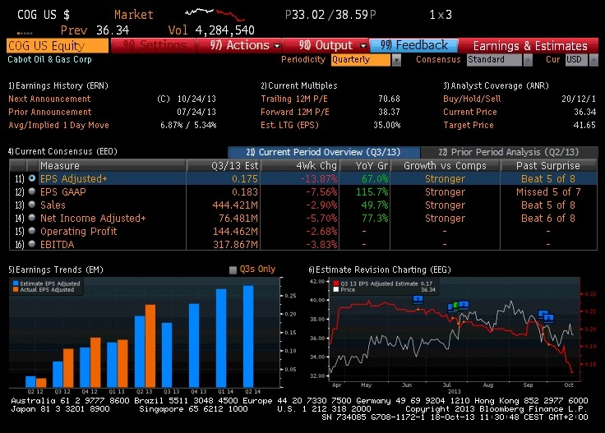Click the Sales estimate value 444.421M
This screenshot has width=605, height=433.
pos(235,205)
